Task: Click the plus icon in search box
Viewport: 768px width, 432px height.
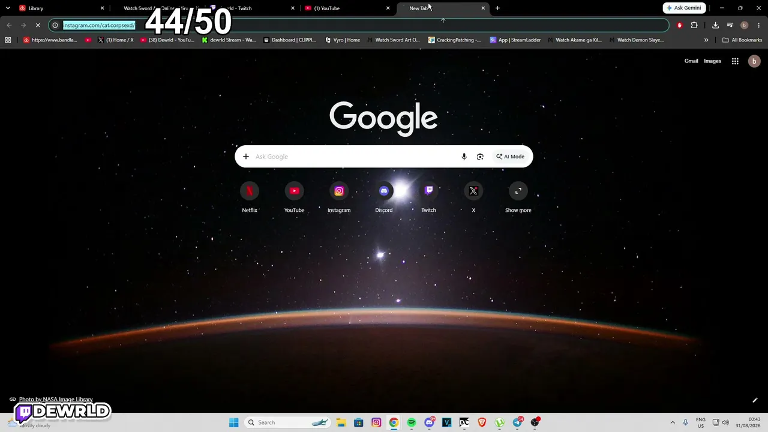Action: tap(246, 157)
